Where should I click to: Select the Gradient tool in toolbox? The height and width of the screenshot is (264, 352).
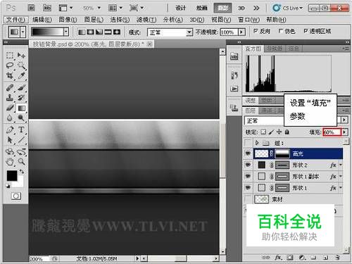click(21, 108)
